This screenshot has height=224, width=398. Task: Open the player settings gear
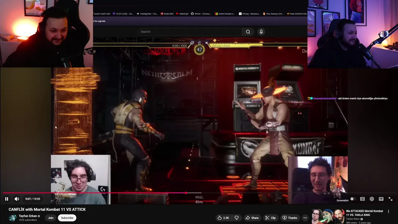pos(372,199)
